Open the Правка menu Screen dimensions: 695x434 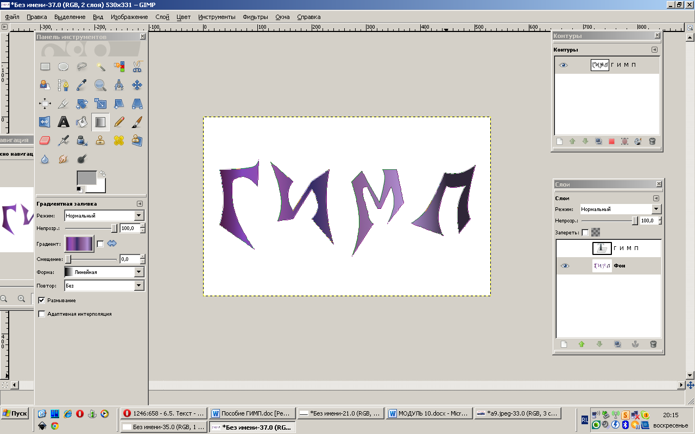coord(37,17)
